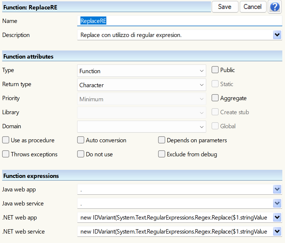The width and height of the screenshot is (285, 243).
Task: Enable the Public checkbox
Action: coord(215,70)
